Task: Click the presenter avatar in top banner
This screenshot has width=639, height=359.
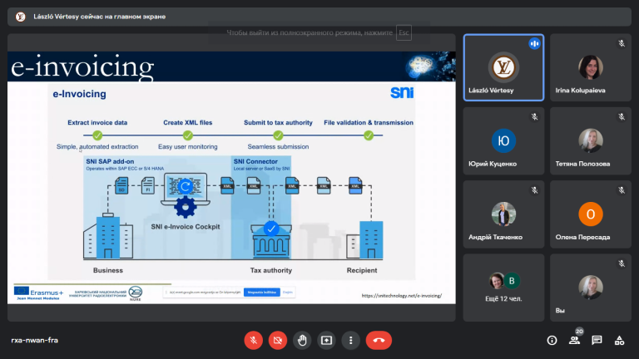Action: (20, 17)
